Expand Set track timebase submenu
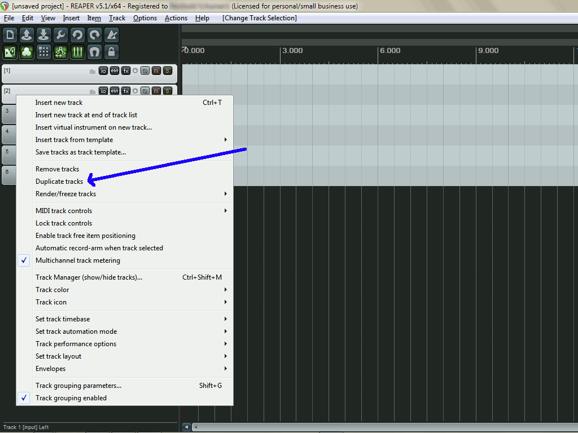 pyautogui.click(x=125, y=319)
